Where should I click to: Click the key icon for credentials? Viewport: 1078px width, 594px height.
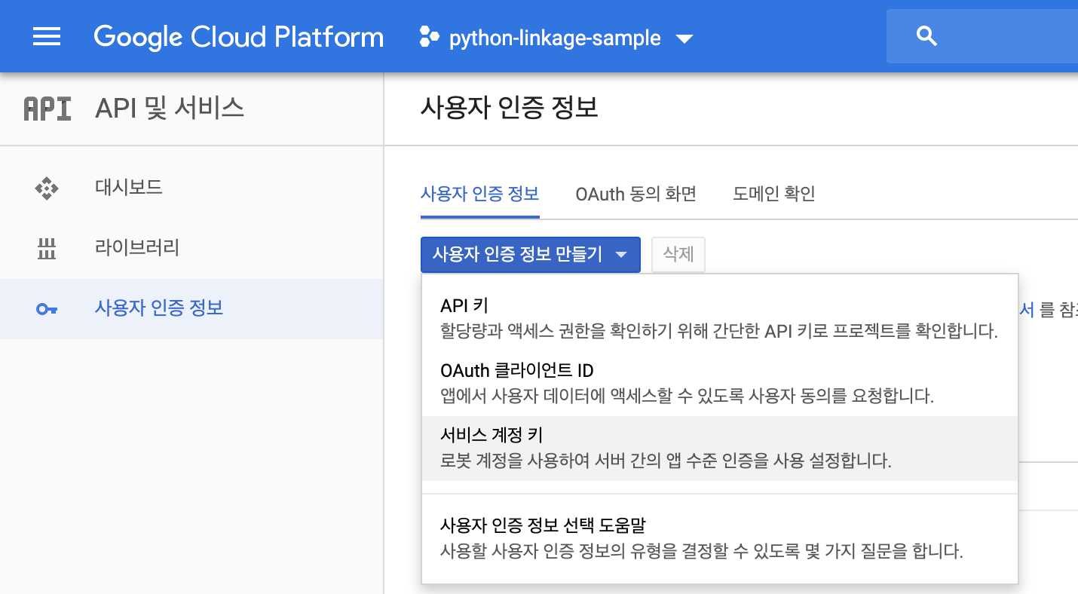(47, 308)
